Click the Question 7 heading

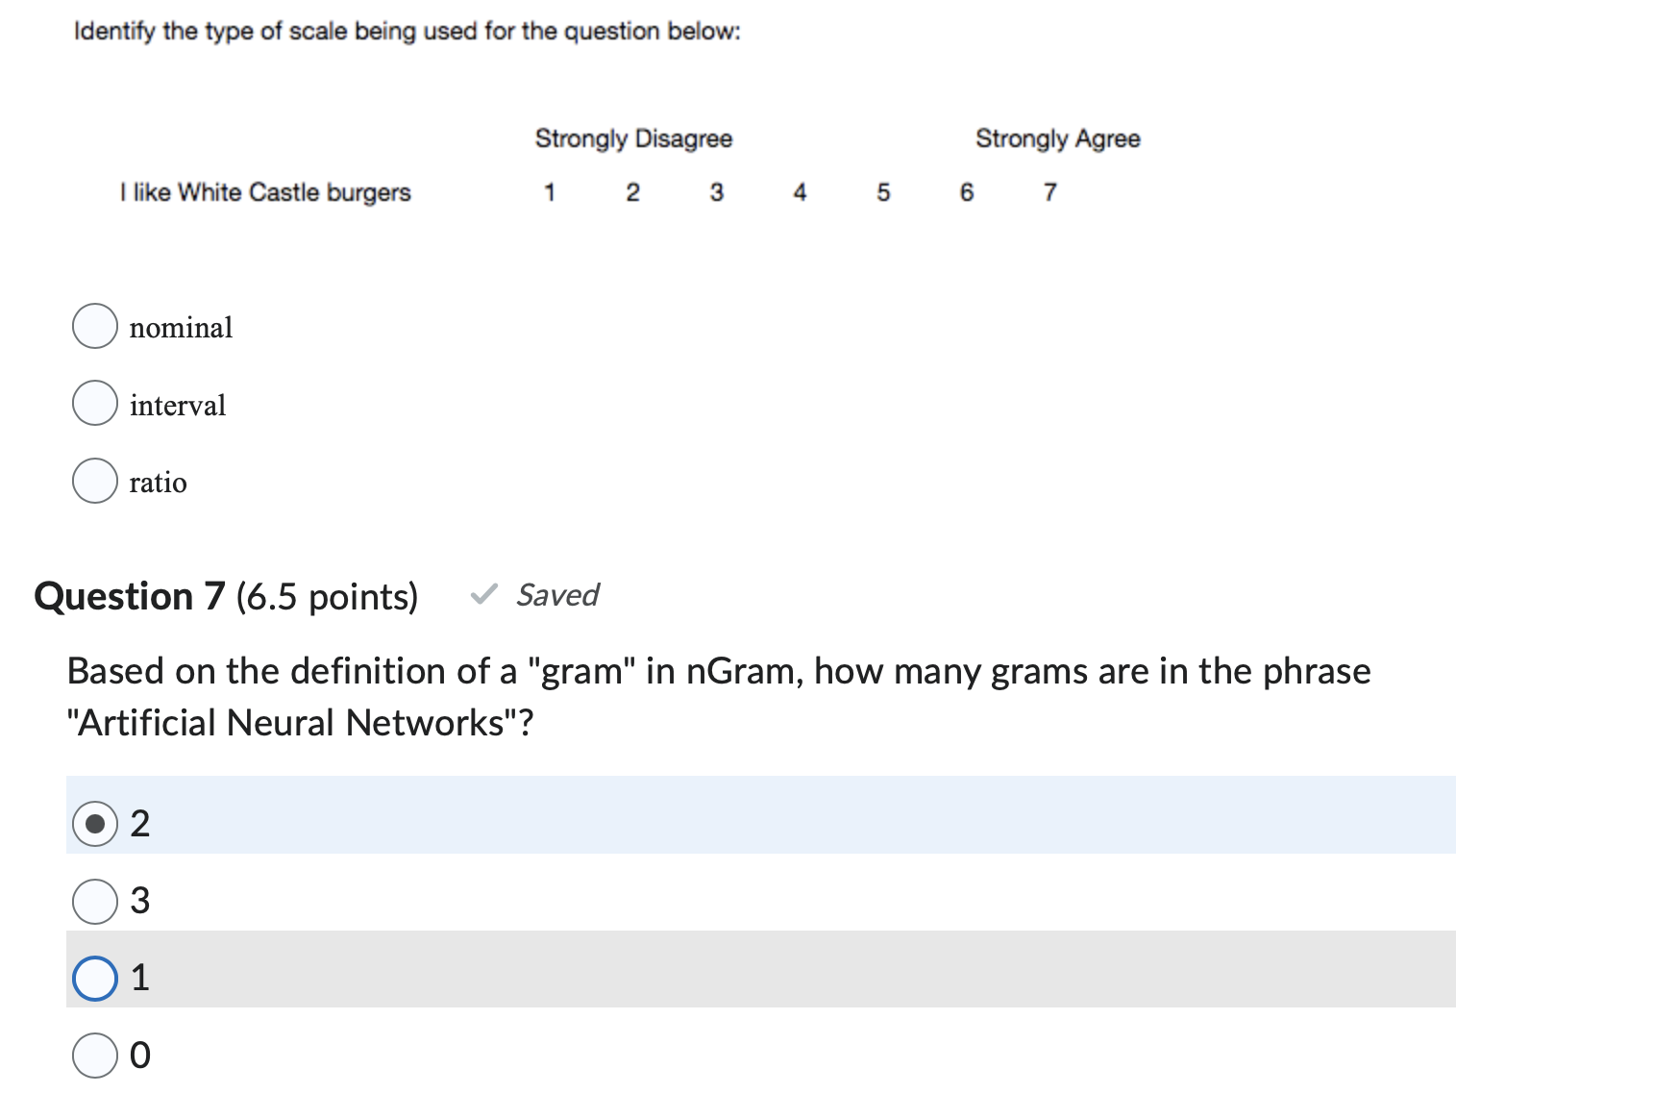click(130, 596)
